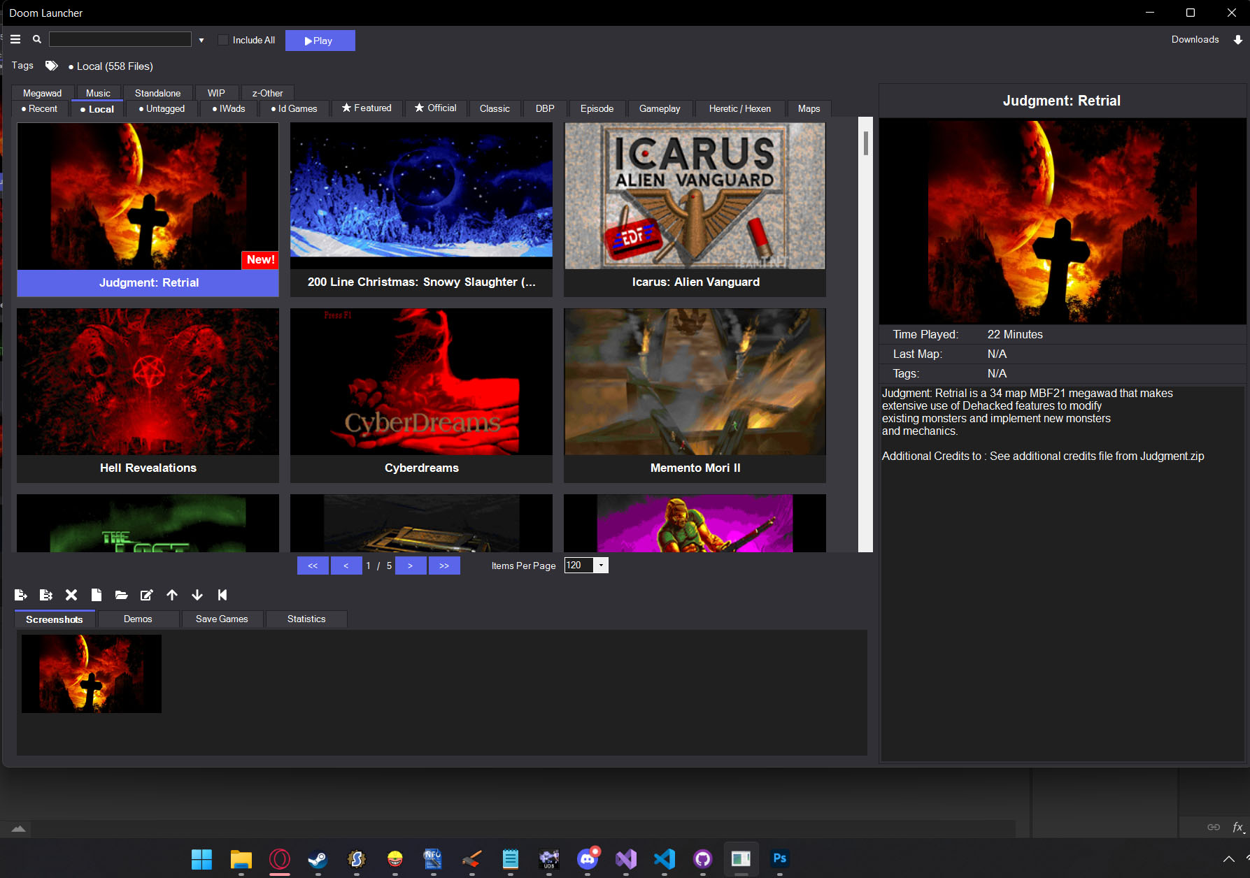Click the open folder icon
This screenshot has height=878, width=1250.
(x=122, y=595)
